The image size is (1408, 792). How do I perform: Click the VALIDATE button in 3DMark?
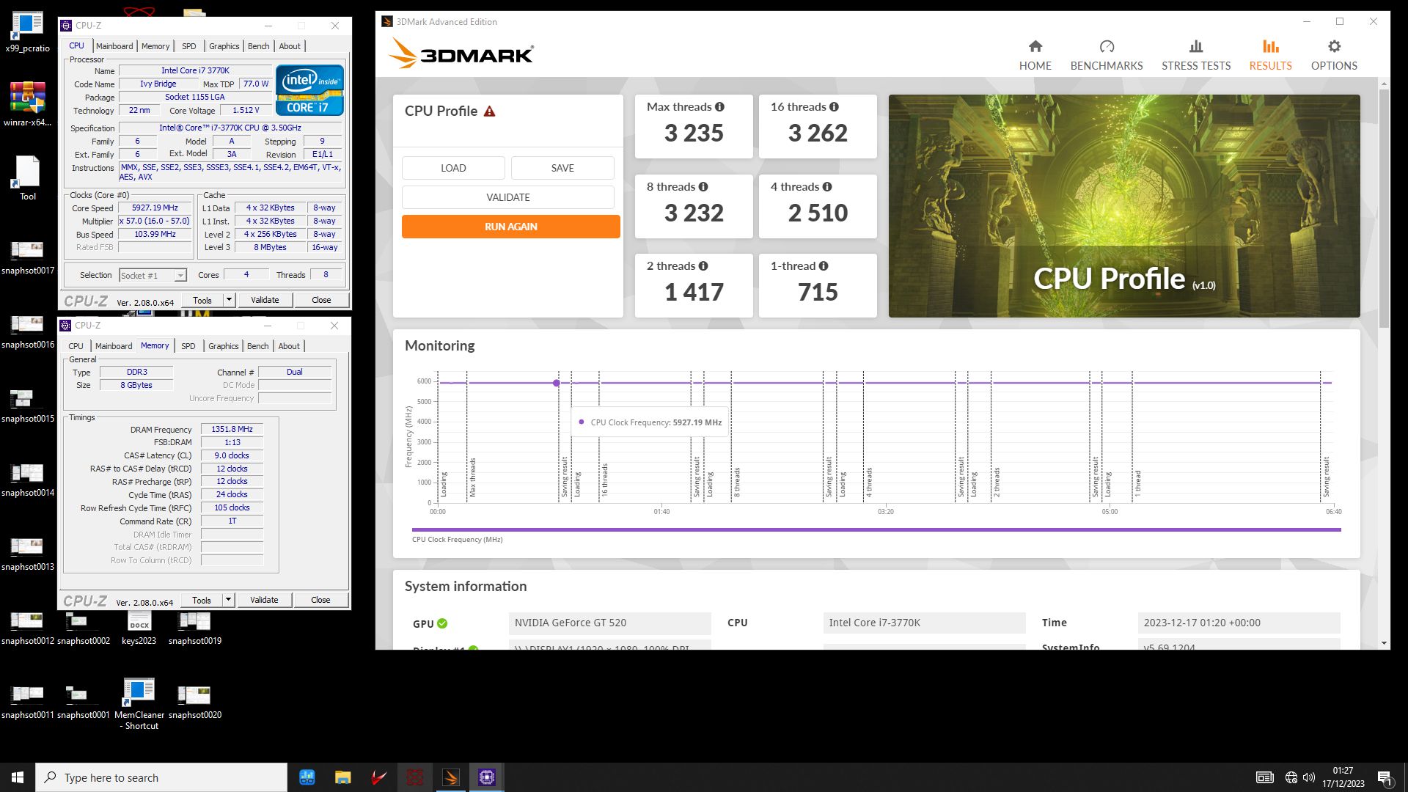pos(508,197)
